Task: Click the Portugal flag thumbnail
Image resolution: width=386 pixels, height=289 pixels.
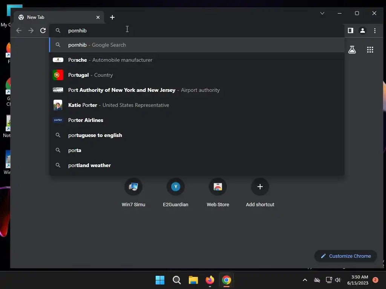Action: tap(58, 75)
